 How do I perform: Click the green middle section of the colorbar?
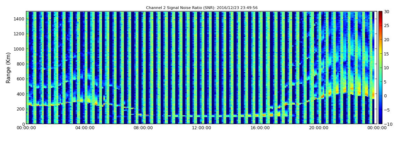pos(380,68)
